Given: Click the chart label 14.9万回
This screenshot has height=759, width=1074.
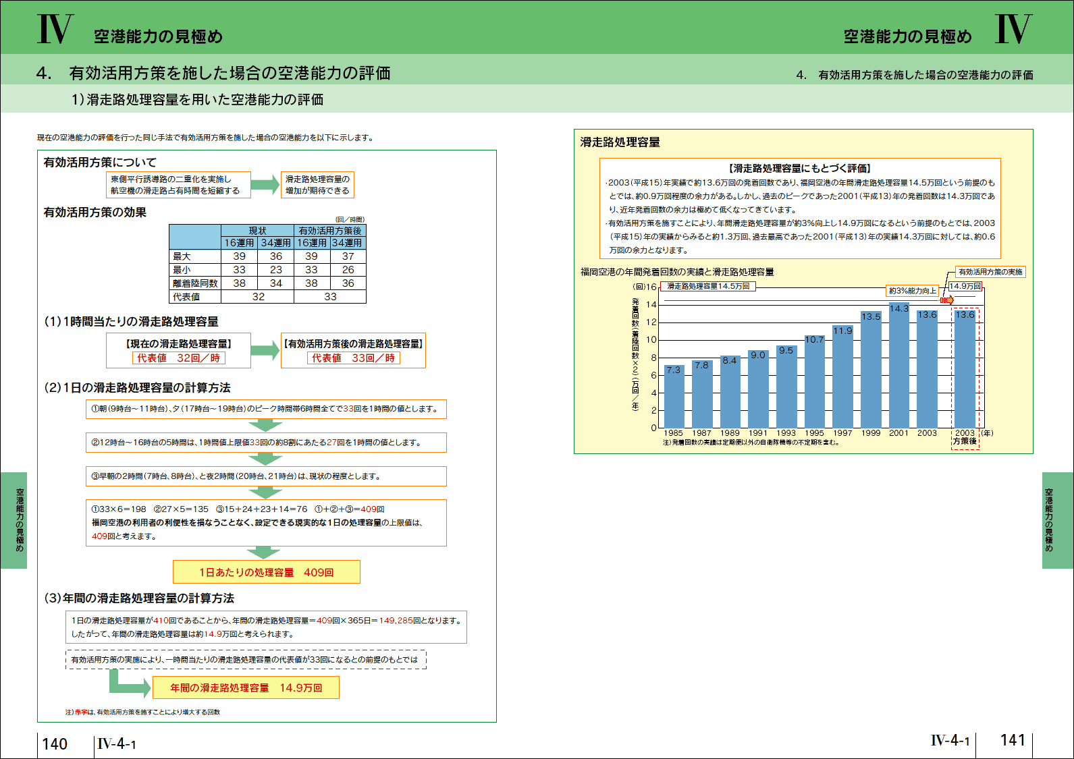Looking at the screenshot, I should [965, 286].
